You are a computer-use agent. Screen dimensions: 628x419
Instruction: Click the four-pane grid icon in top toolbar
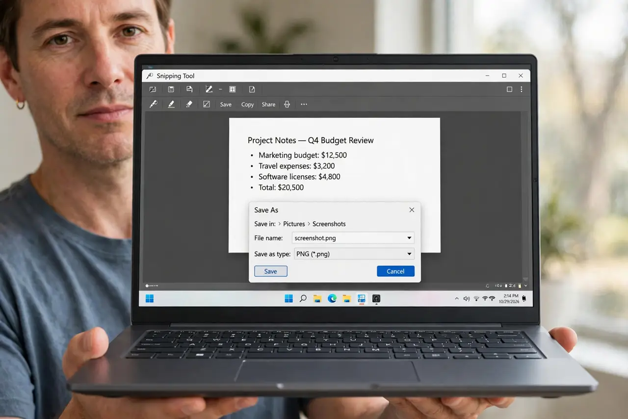click(x=233, y=89)
